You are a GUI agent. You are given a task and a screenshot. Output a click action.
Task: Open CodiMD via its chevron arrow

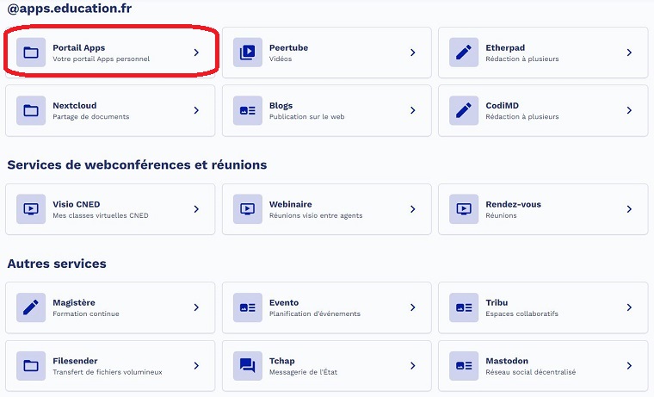629,110
